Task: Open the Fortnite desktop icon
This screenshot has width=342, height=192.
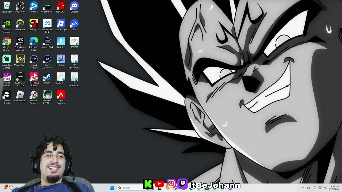Action: 61,43
